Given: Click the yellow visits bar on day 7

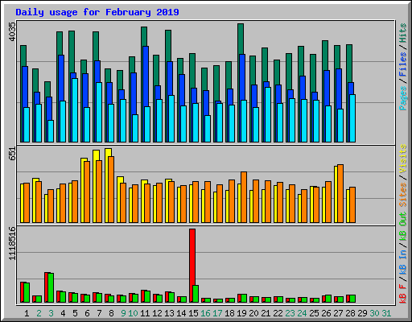Looking at the screenshot, I should [96, 186].
